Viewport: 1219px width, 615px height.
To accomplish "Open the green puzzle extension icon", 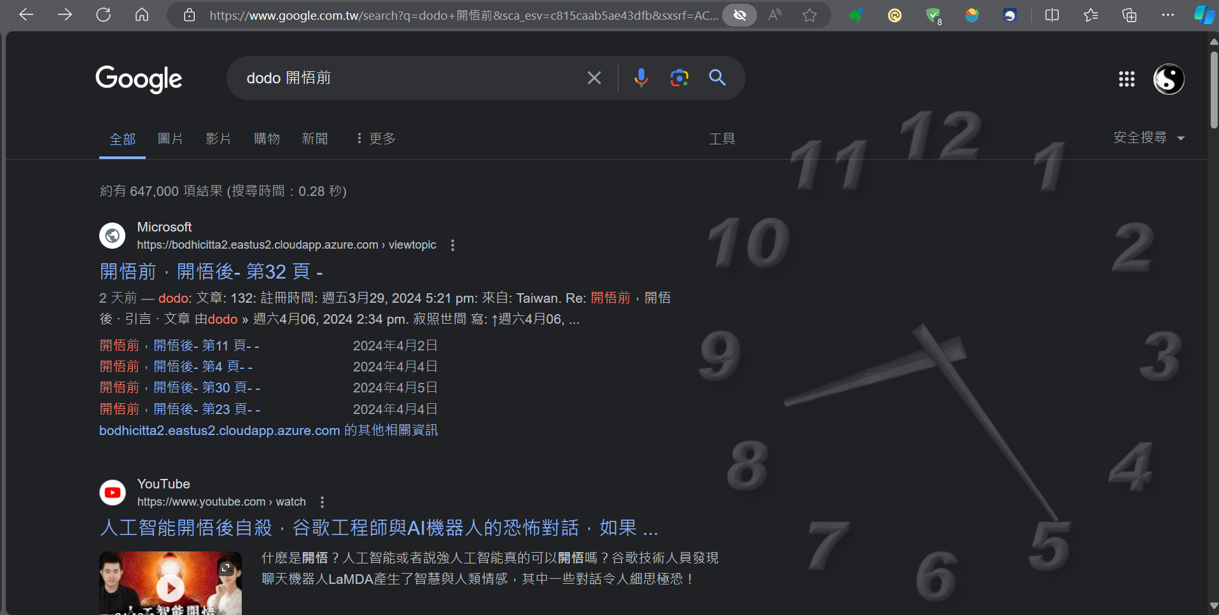I will 856,15.
